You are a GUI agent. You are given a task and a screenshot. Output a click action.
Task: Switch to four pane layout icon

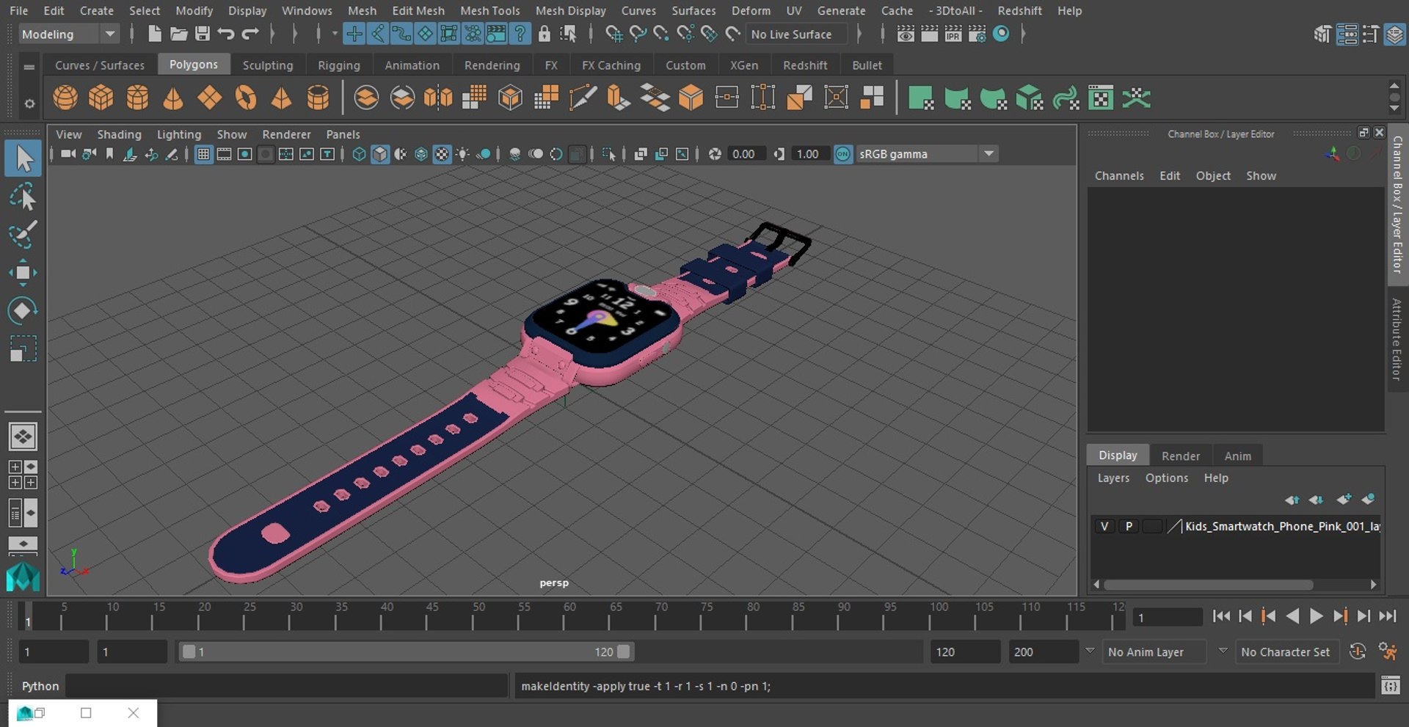pos(23,475)
